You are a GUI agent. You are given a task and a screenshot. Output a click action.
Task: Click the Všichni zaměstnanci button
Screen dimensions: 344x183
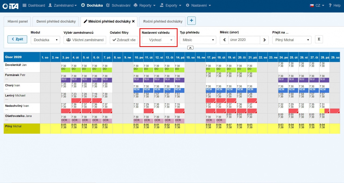85,40
